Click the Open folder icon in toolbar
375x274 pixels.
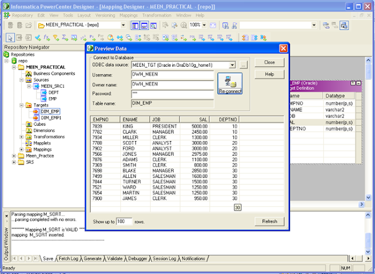[29, 25]
